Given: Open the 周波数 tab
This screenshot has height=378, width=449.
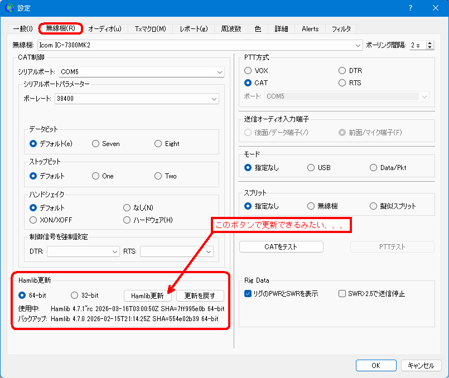Looking at the screenshot, I should point(231,29).
